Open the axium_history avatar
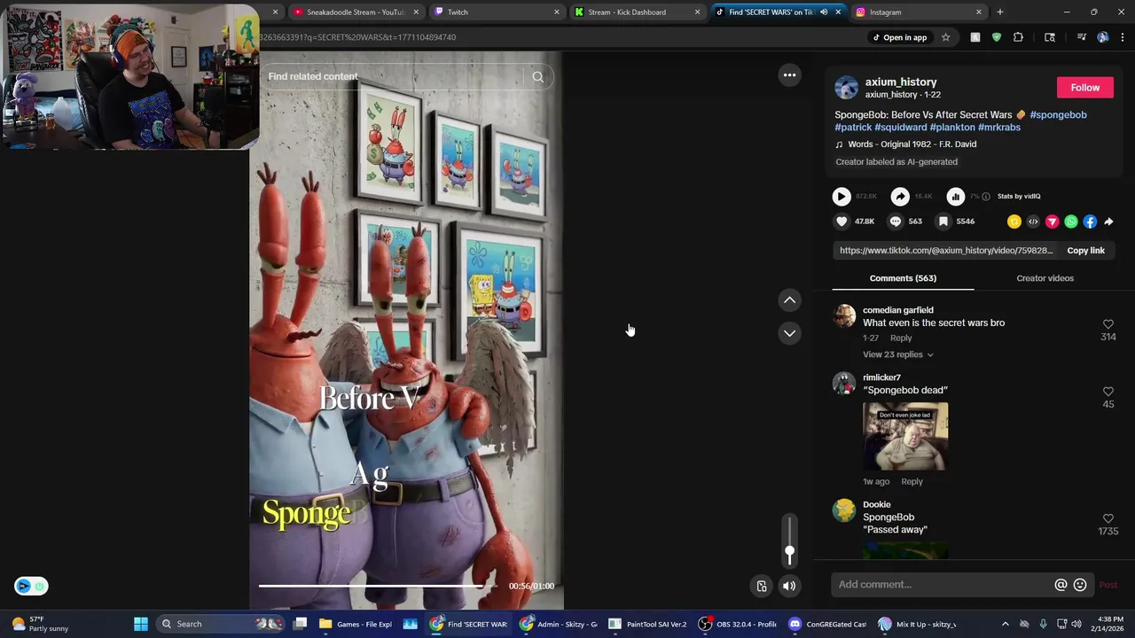 (x=846, y=88)
